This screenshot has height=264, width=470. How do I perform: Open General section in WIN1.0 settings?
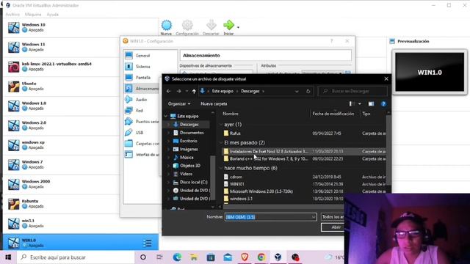click(142, 56)
